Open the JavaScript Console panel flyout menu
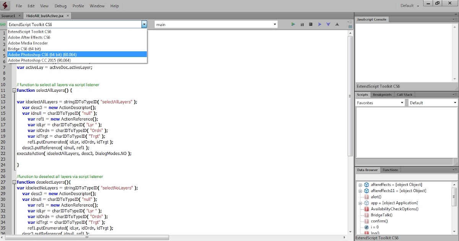Image resolution: width=459 pixels, height=241 pixels. (455, 19)
